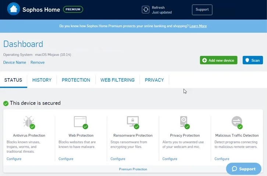The width and height of the screenshot is (267, 176).
Task: Click the Privacy Protection webcam icon
Action: pyautogui.click(x=184, y=122)
